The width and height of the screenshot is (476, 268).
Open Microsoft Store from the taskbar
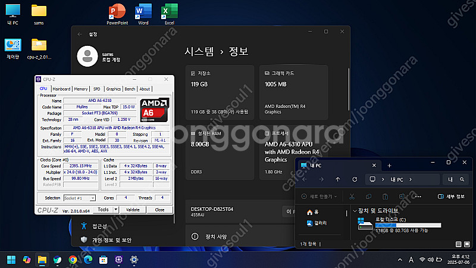(x=103, y=260)
